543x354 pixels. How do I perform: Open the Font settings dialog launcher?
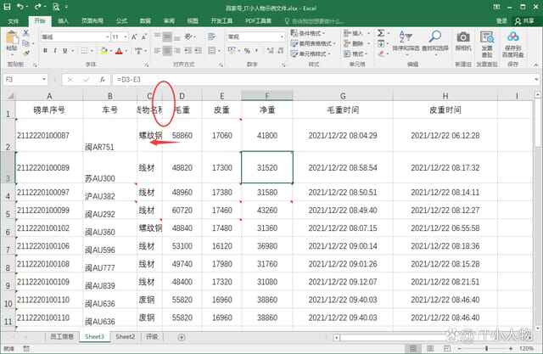coord(146,65)
